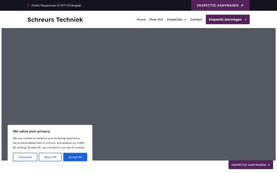The height and width of the screenshot is (173, 277).
Task: Click the top bar INSPECTIE AANVRAGEN button
Action: 220,5
